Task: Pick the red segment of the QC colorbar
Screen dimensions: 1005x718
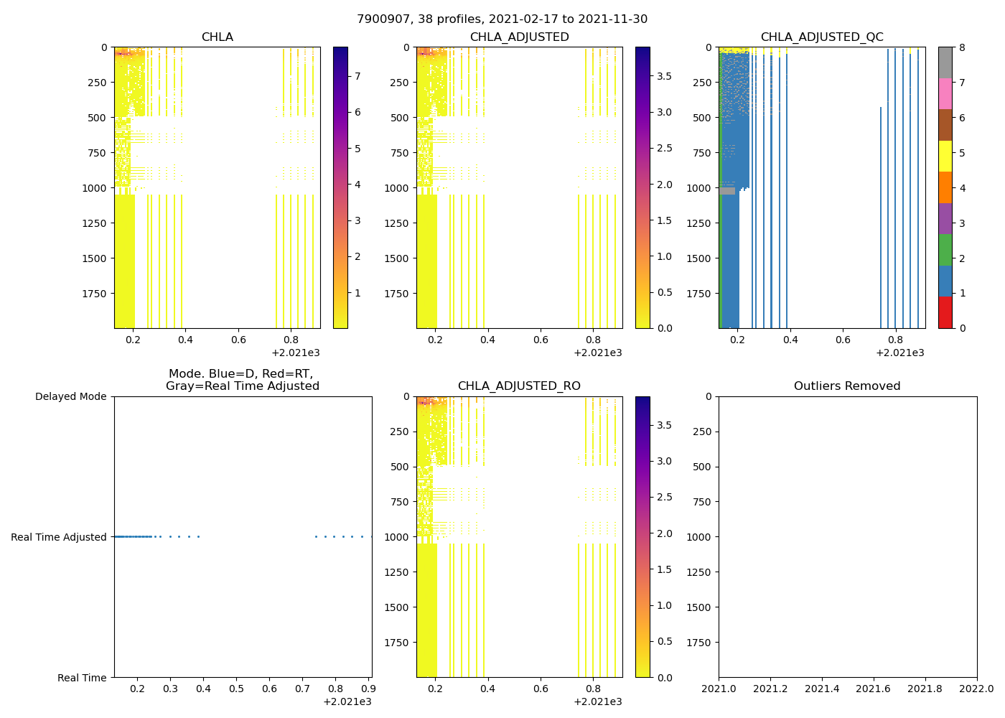Action: pyautogui.click(x=945, y=312)
